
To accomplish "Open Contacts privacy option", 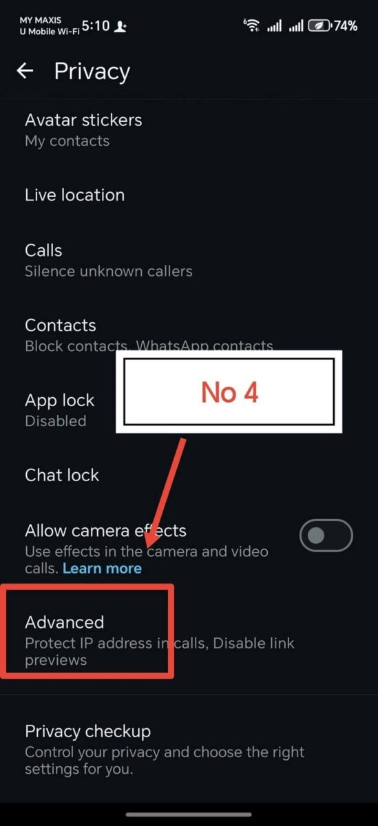I will pyautogui.click(x=189, y=335).
